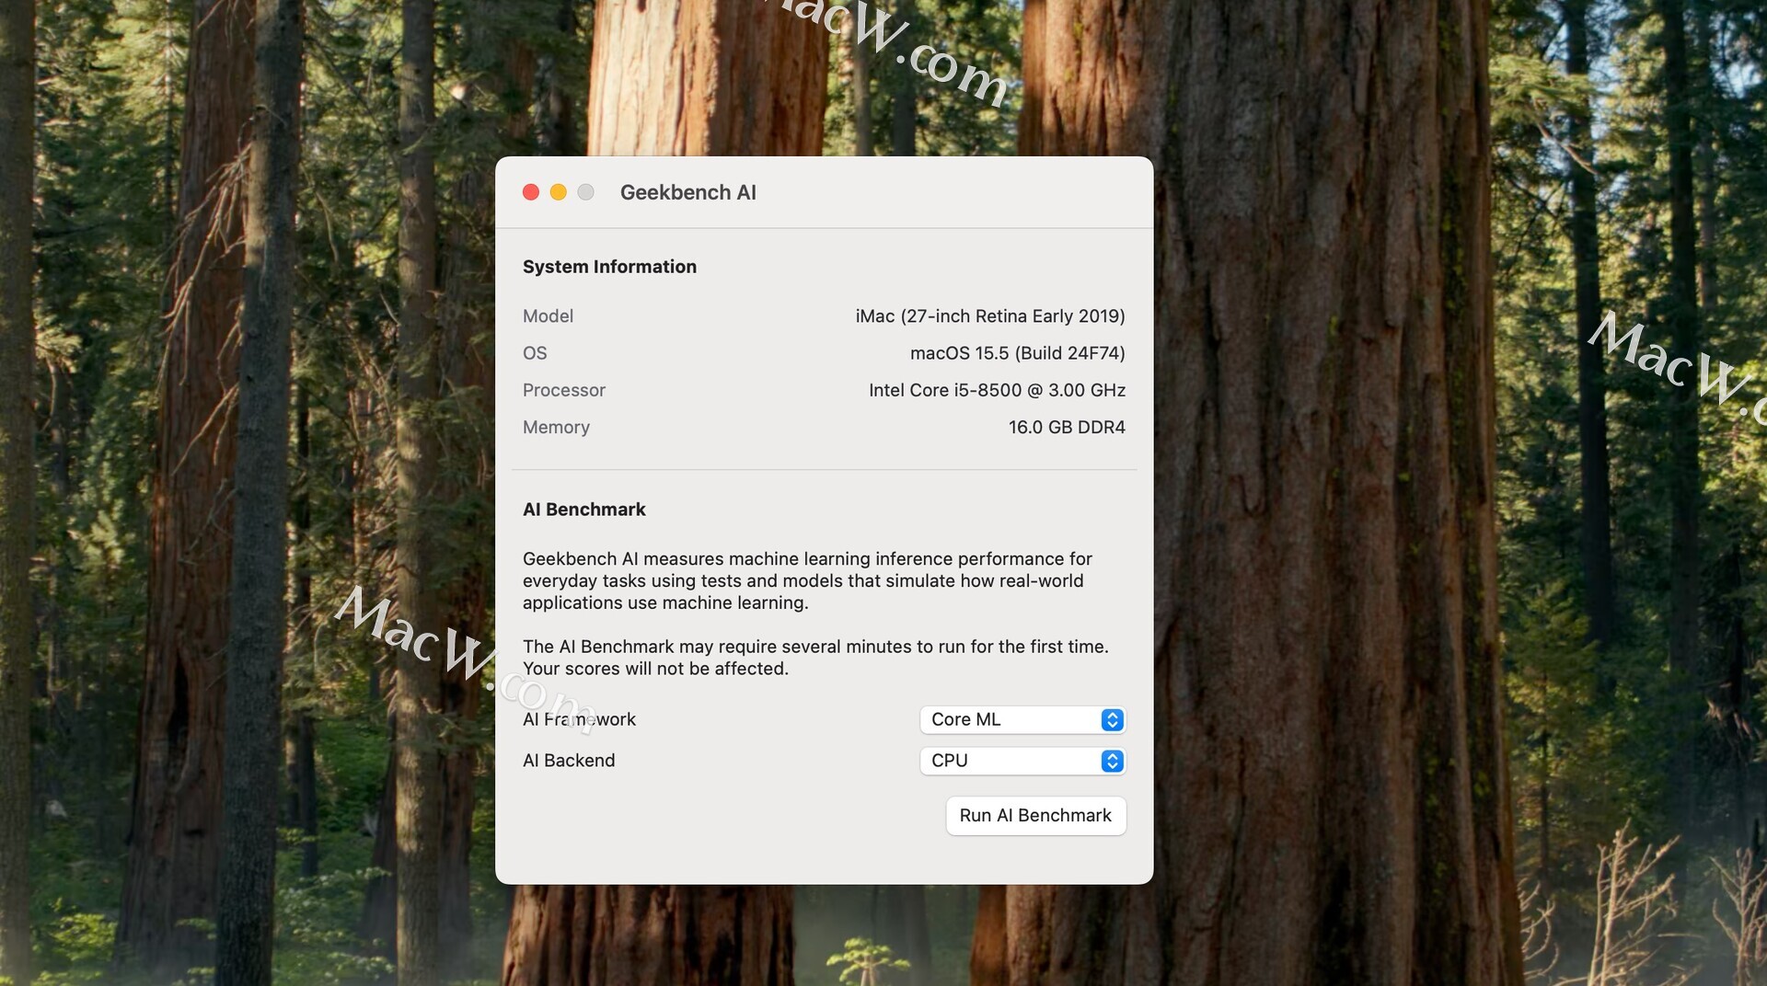Screen dimensions: 1767x986
Task: Click the greyed-out zoom window button
Action: 586,192
